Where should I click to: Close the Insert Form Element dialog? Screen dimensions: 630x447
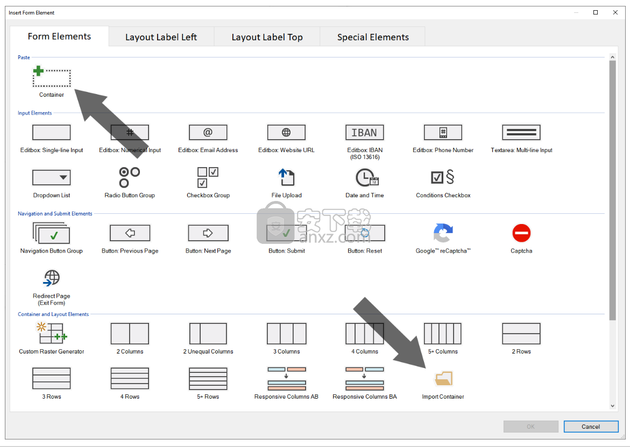[615, 12]
